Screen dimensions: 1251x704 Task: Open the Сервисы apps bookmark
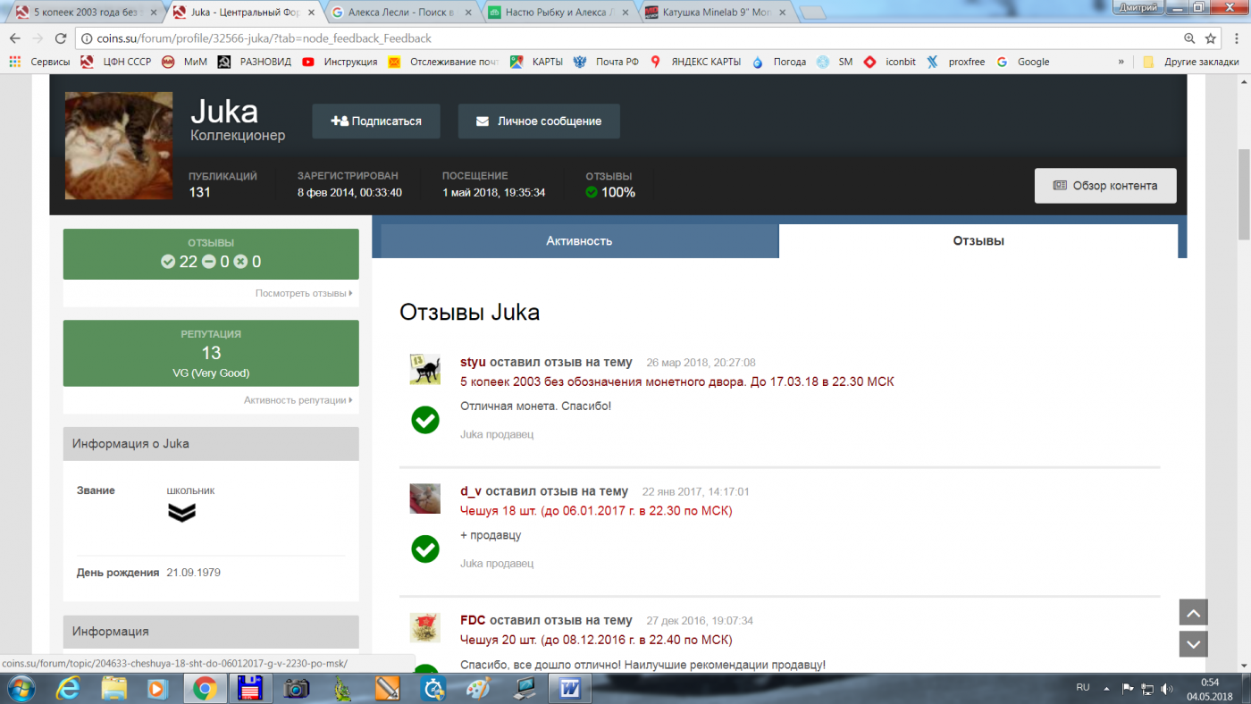pos(39,62)
